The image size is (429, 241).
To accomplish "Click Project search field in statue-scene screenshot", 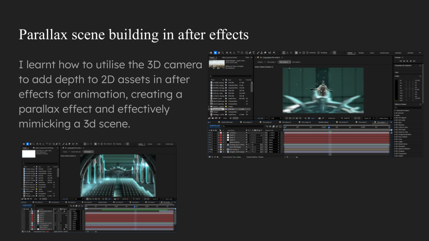I will [231, 76].
